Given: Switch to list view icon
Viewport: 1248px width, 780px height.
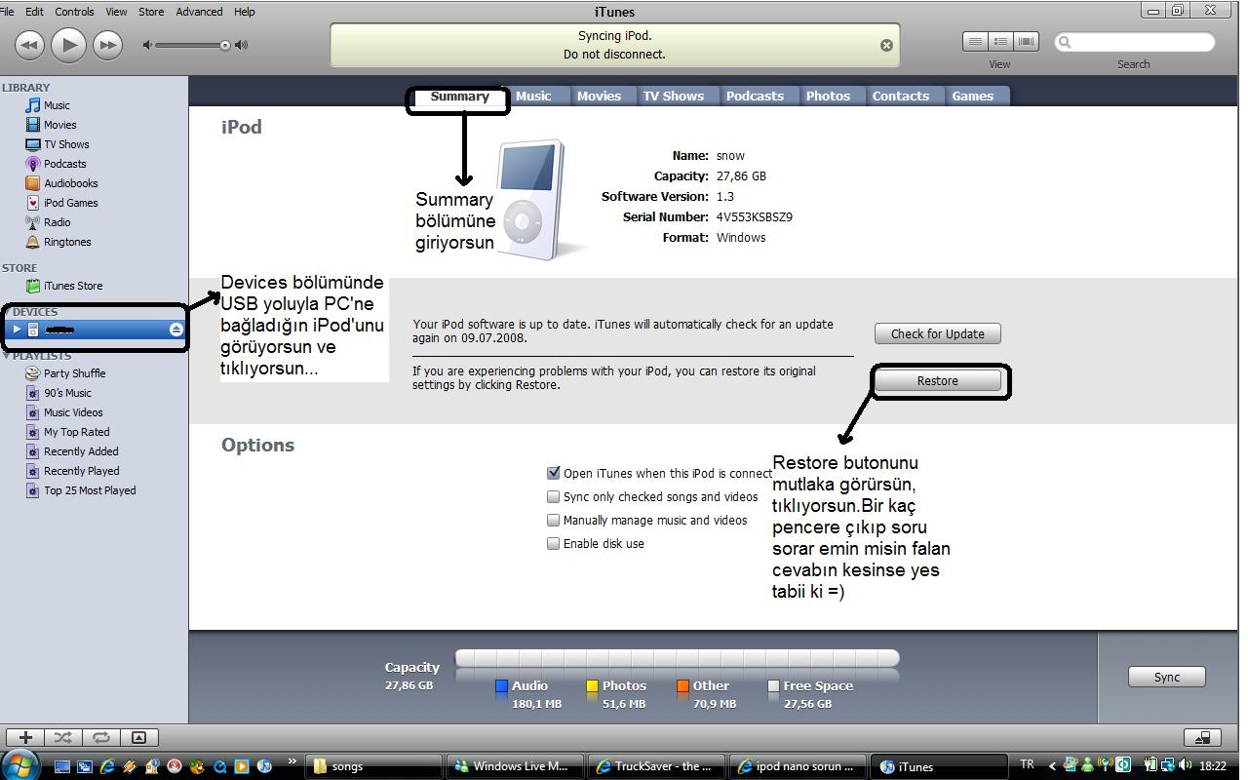Looking at the screenshot, I should (974, 41).
